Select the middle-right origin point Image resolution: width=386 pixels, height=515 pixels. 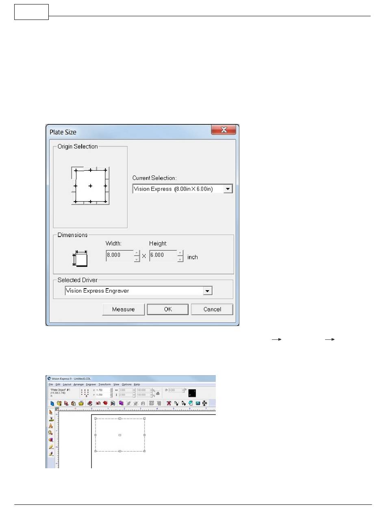tap(105, 186)
